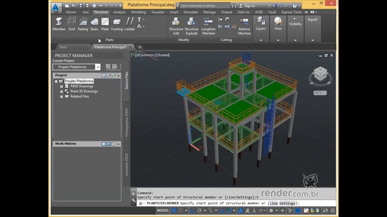The width and height of the screenshot is (387, 217).
Task: Click the Autodesk Exchange Apps X icon
Action: tap(275, 5)
